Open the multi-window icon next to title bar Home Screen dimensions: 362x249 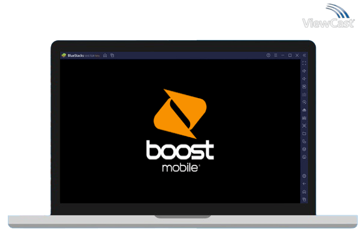(112, 55)
